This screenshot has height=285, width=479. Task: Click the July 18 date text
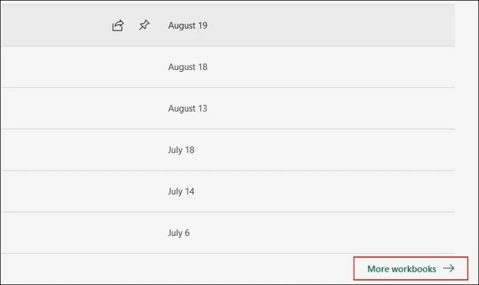(181, 150)
